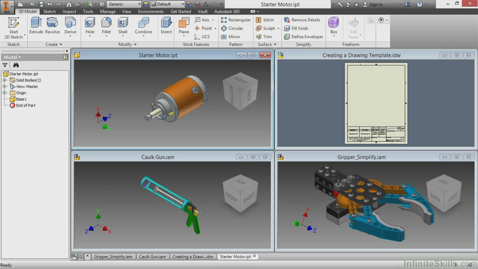Select the Shell tool
This screenshot has width=478, height=269.
(x=123, y=26)
